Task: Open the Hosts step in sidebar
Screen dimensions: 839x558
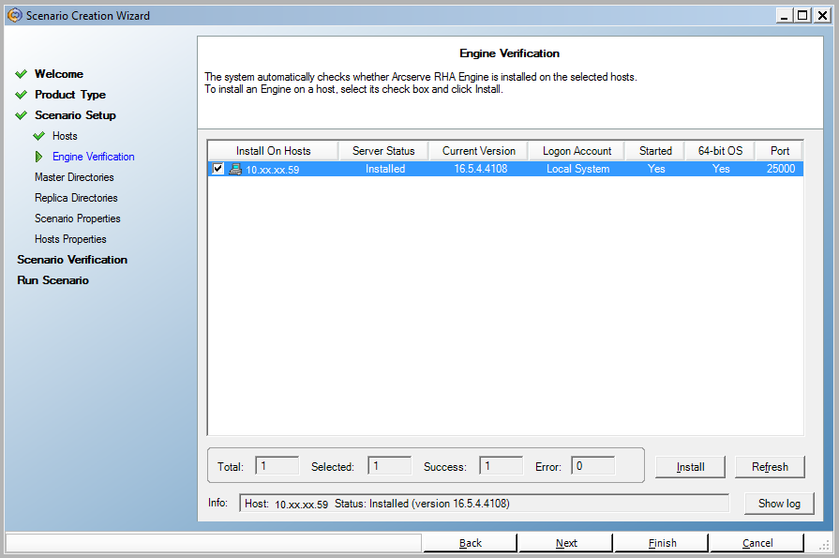Action: pyautogui.click(x=65, y=136)
